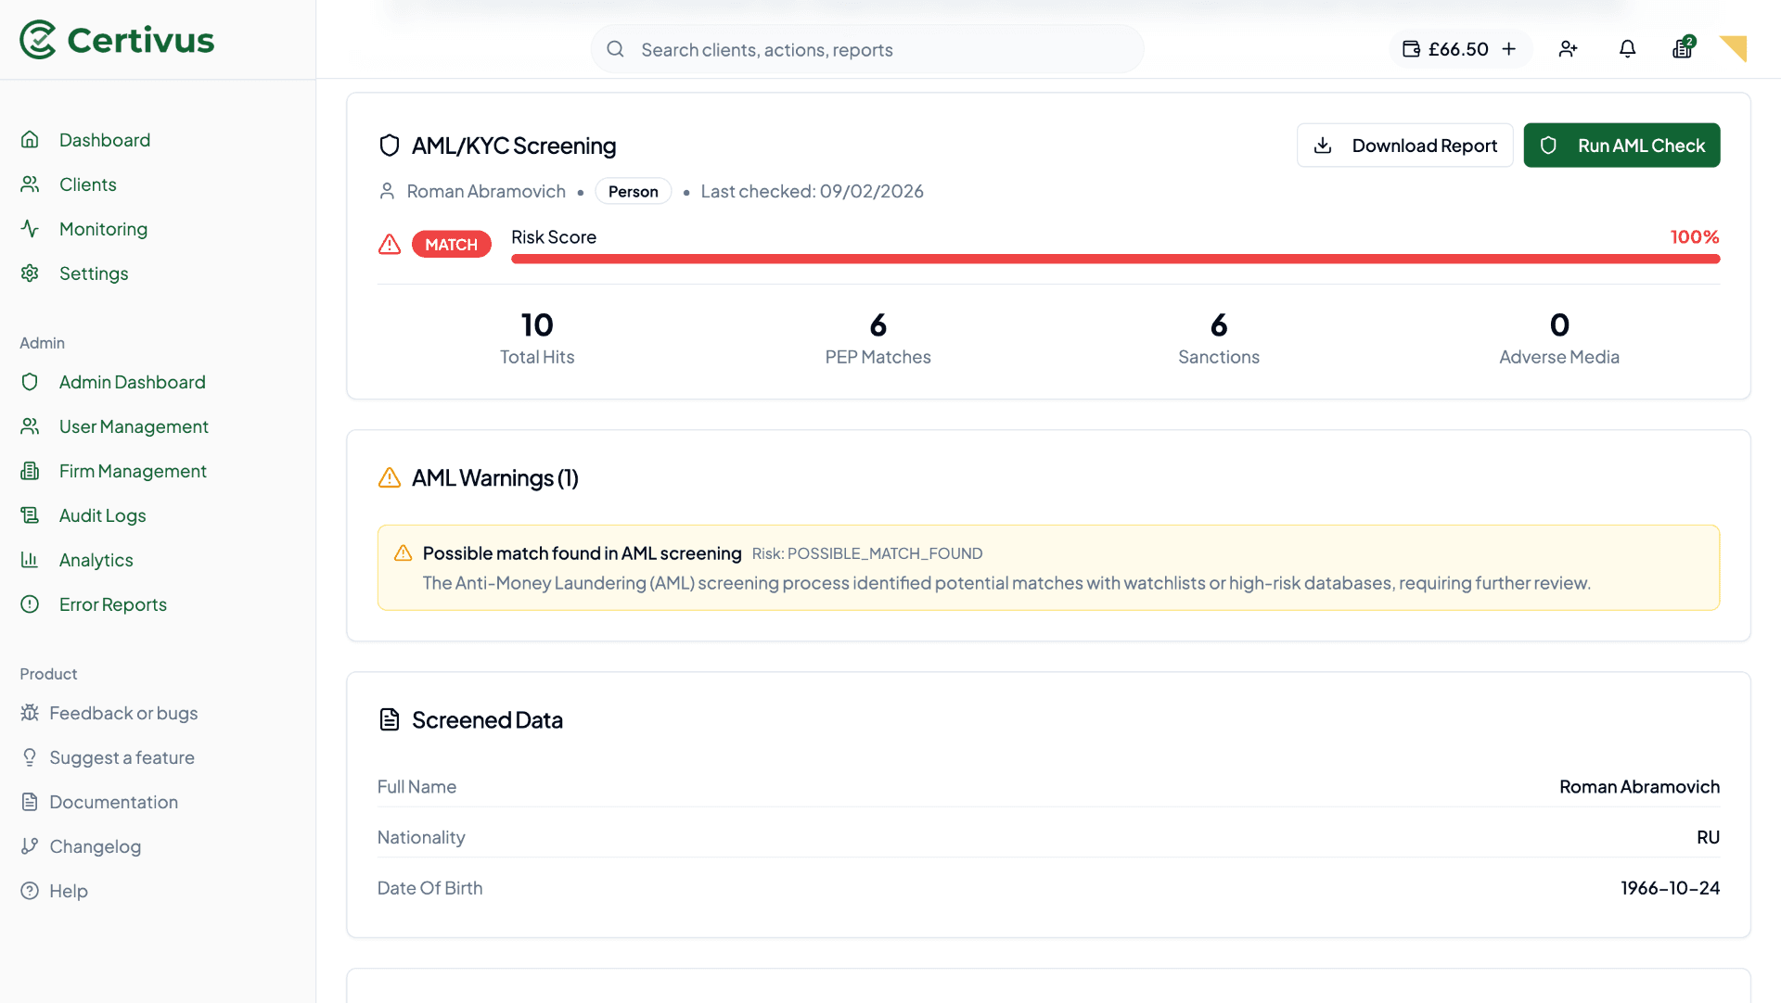Open Analytics menu item
This screenshot has height=1003, width=1781.
tap(96, 560)
